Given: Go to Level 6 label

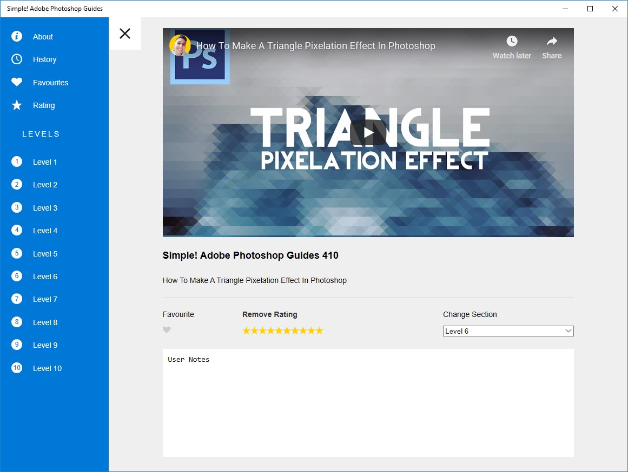Looking at the screenshot, I should coord(45,277).
